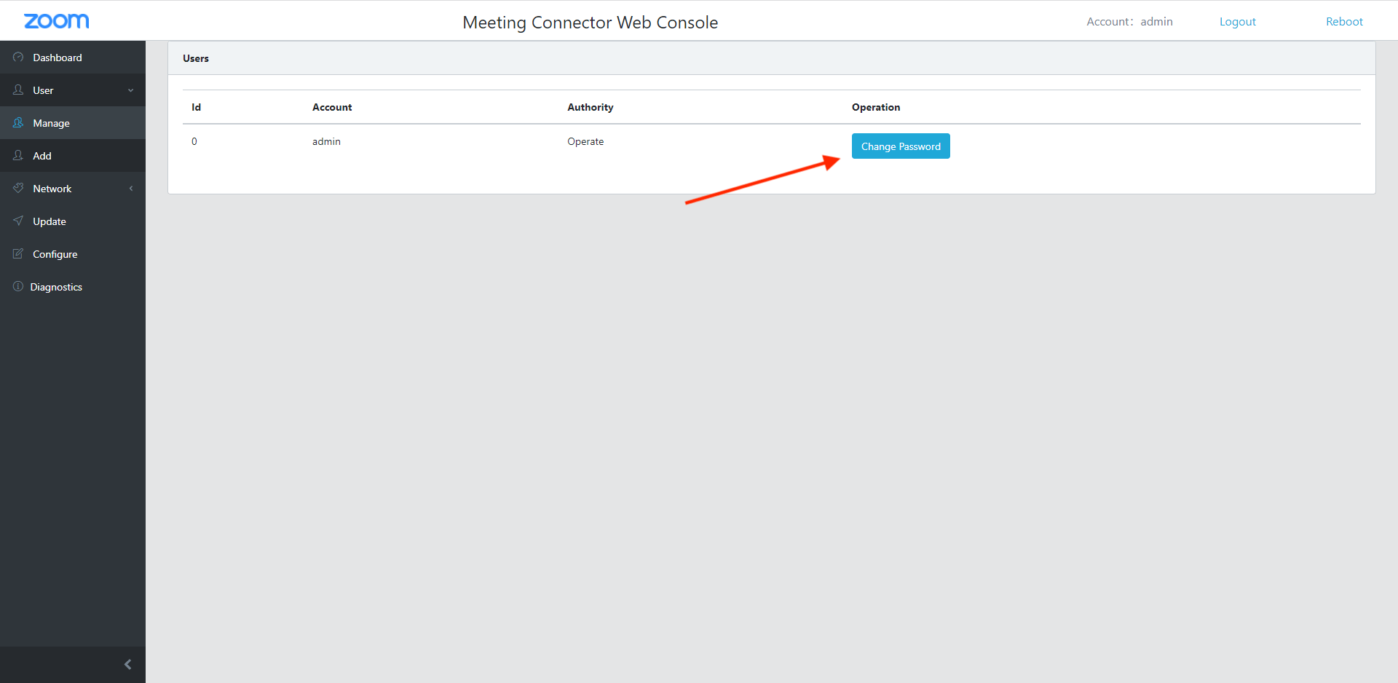Viewport: 1398px width, 683px height.
Task: Click the Logout link
Action: tap(1238, 22)
